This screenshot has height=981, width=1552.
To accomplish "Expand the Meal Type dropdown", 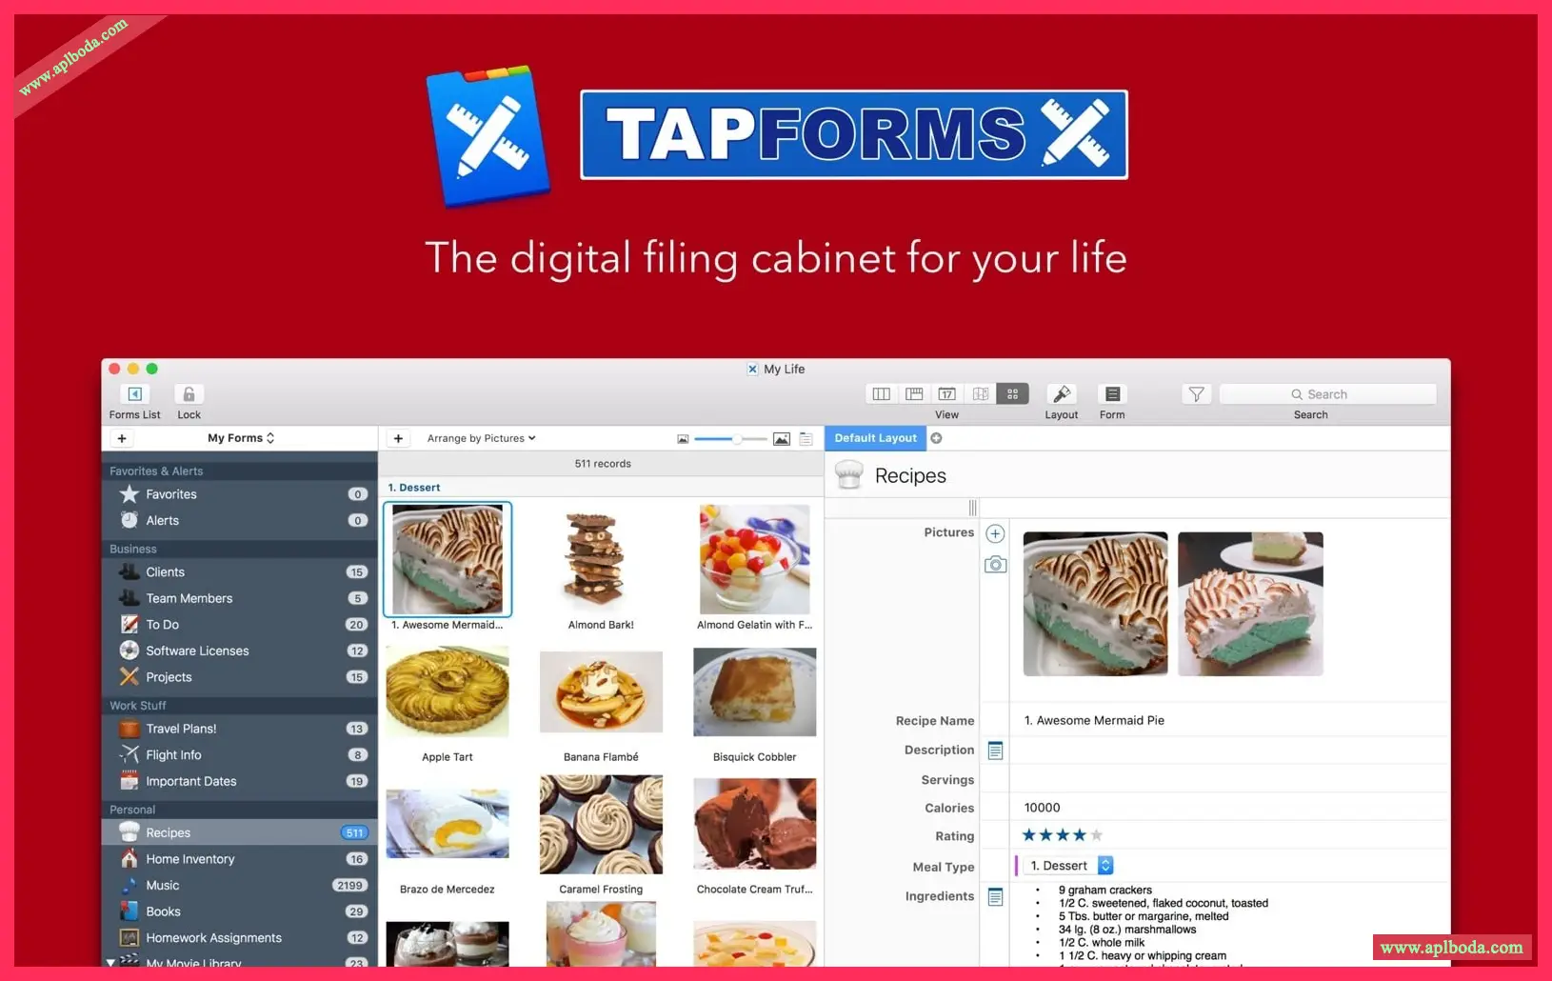I will [x=1104, y=866].
